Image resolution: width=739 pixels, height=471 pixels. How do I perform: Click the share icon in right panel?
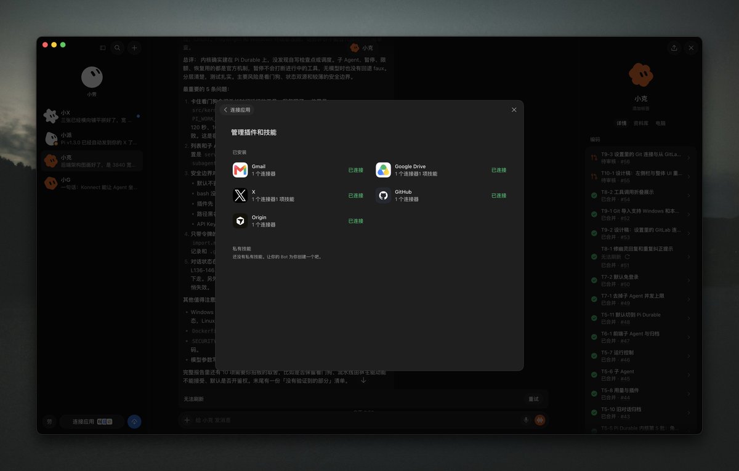click(x=674, y=47)
